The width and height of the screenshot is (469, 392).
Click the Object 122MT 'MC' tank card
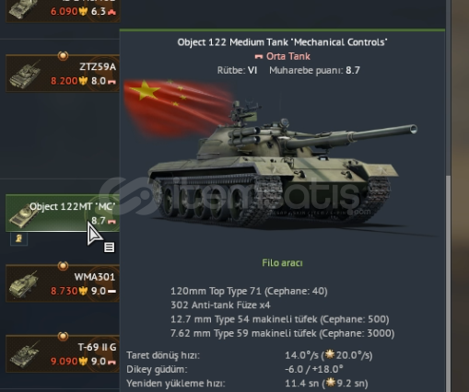pyautogui.click(x=63, y=213)
